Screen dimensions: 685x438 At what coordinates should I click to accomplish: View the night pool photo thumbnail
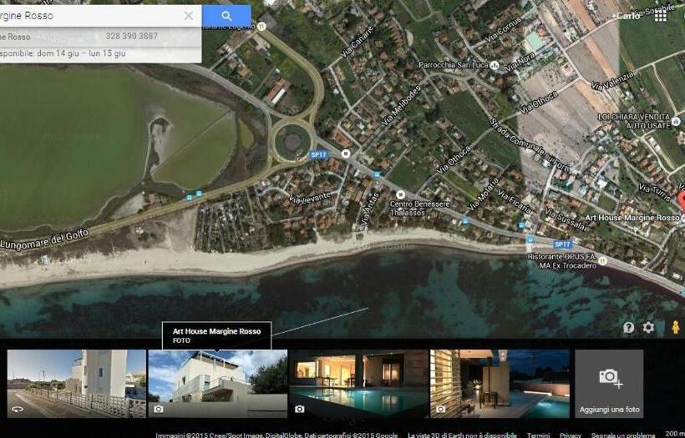tap(358, 383)
